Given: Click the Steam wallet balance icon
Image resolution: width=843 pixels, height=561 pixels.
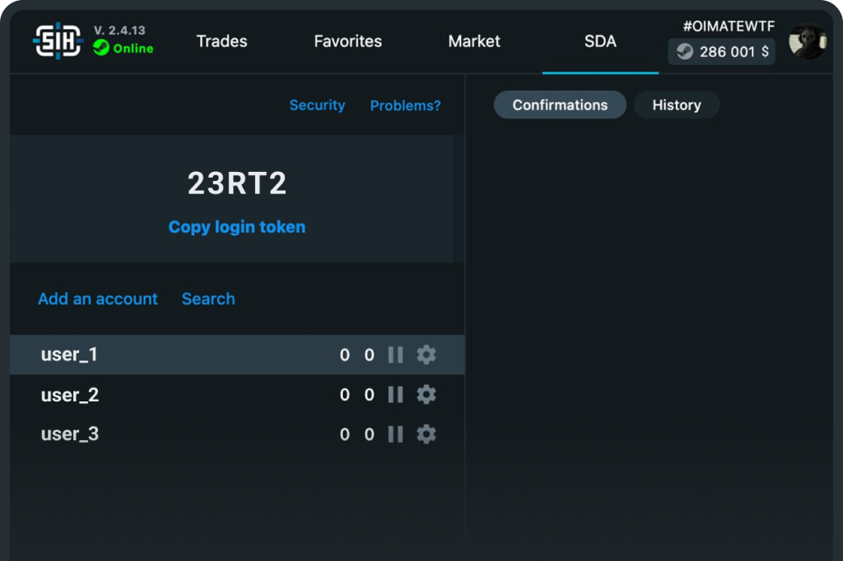Looking at the screenshot, I should pos(685,52).
